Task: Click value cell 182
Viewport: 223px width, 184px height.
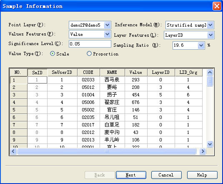Action: tap(136, 125)
